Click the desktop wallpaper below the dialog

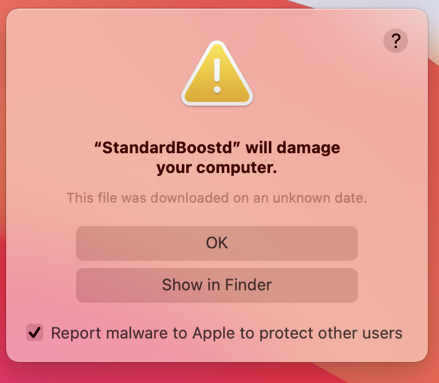click(216, 375)
